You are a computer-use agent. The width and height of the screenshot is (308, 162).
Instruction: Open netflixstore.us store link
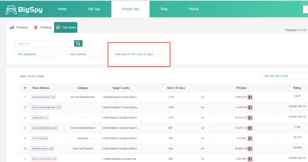tap(40, 118)
